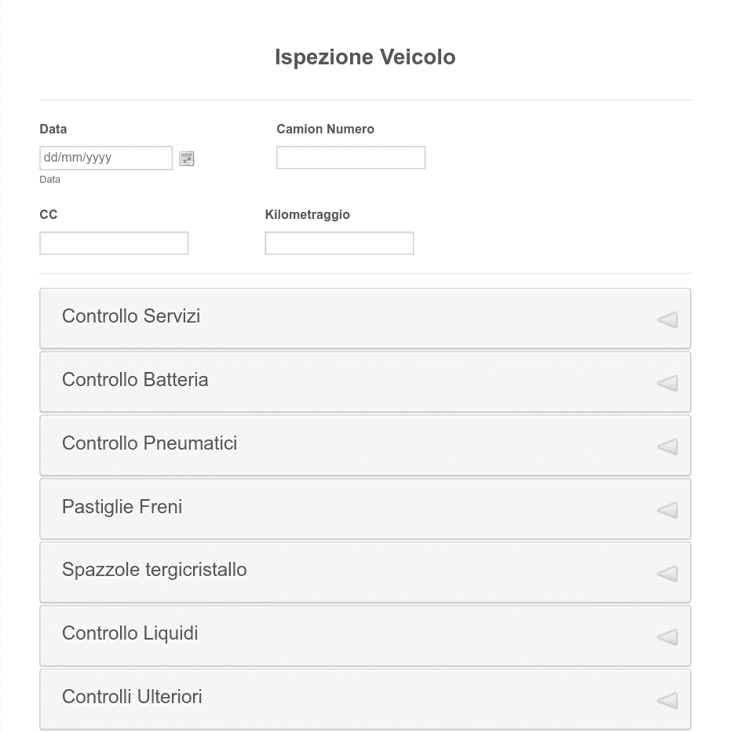Click the Controllo Servizi arrow icon
The image size is (730, 733).
667,319
